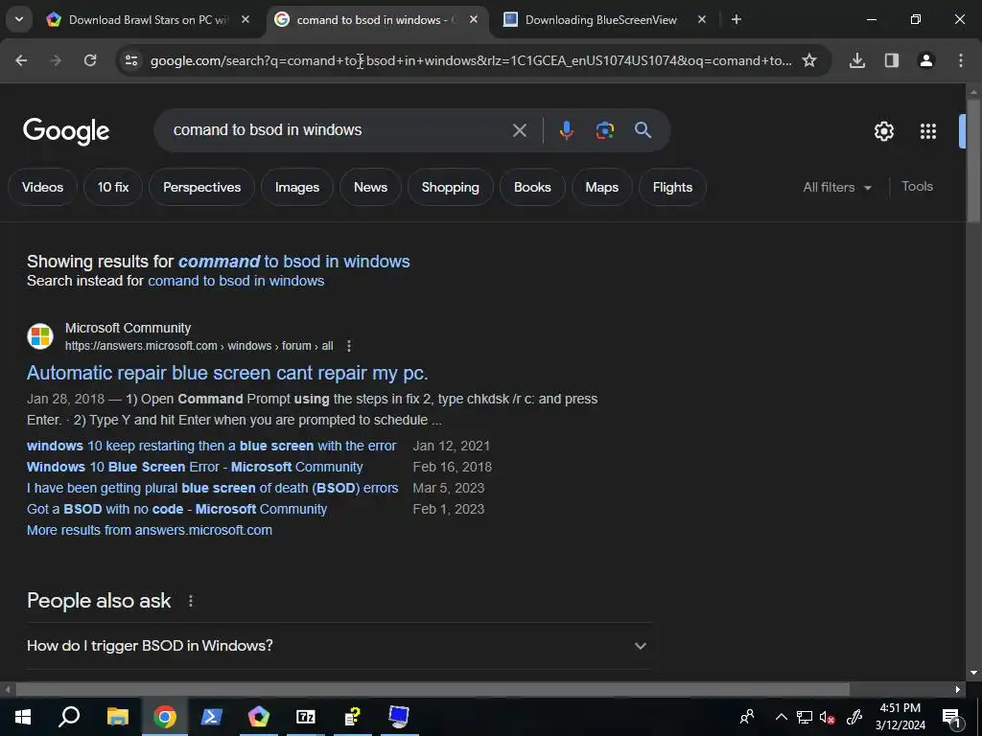Submit search with the magnifier icon

click(x=643, y=130)
